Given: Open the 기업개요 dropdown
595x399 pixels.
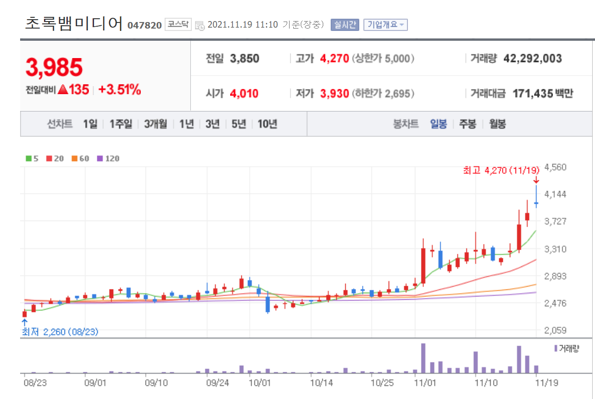Looking at the screenshot, I should click(386, 25).
